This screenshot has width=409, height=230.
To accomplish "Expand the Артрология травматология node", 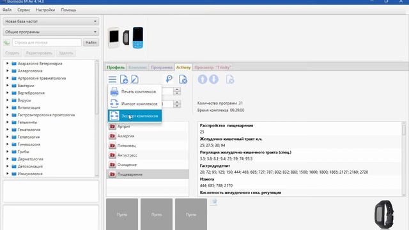I will pos(7,78).
